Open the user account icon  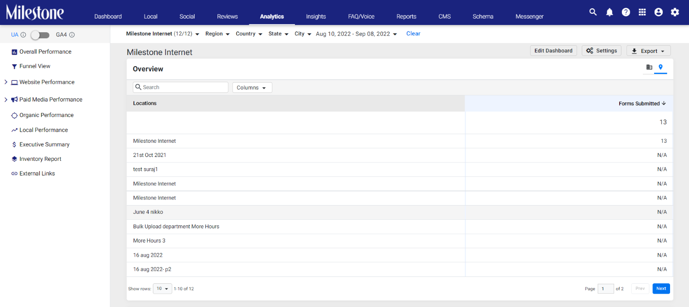pyautogui.click(x=658, y=12)
